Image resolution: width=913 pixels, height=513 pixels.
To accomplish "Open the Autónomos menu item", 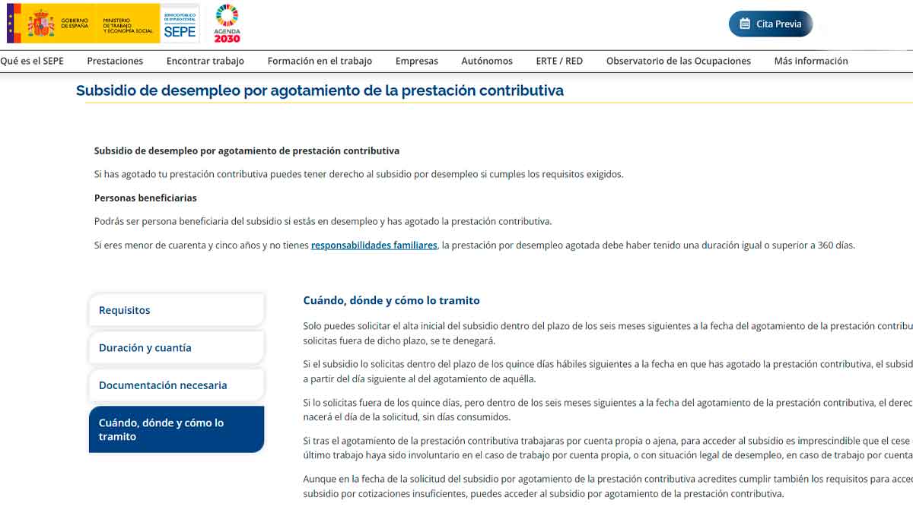I will coord(487,61).
